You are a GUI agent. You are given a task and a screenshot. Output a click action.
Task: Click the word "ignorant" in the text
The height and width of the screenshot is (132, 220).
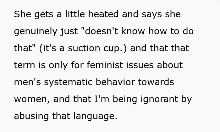159,99
